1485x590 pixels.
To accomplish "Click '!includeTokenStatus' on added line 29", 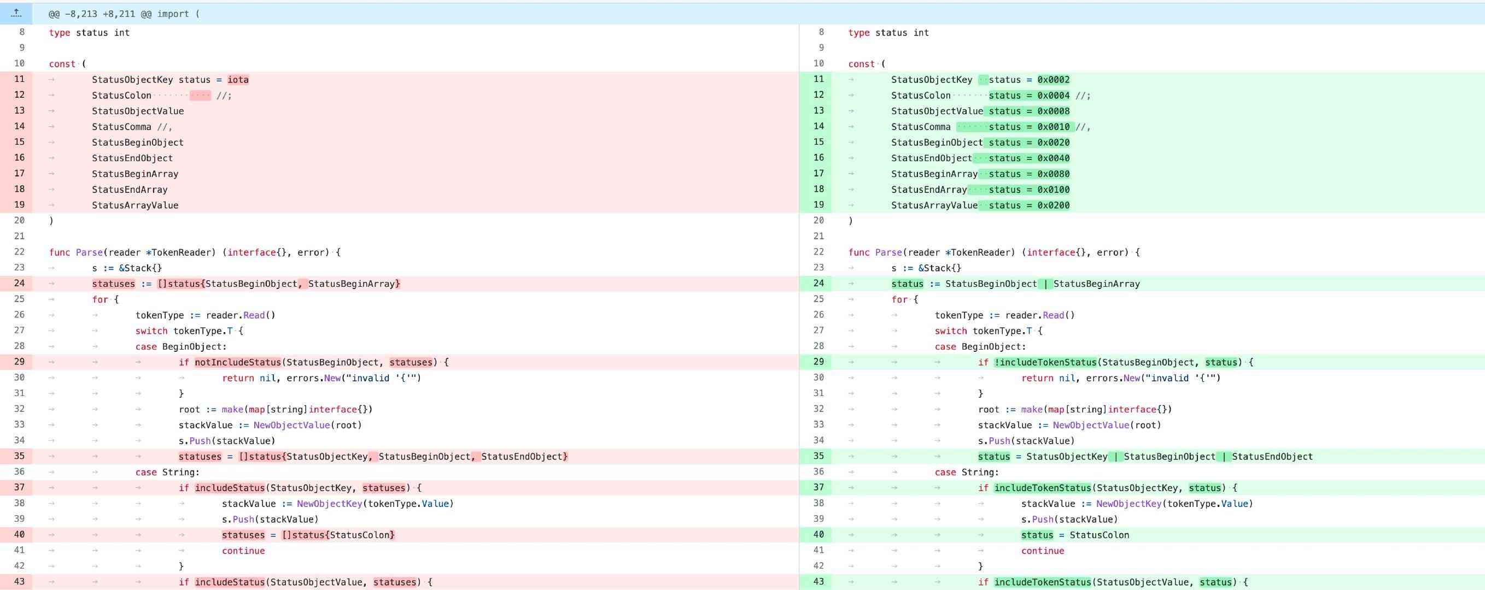I will 1045,362.
